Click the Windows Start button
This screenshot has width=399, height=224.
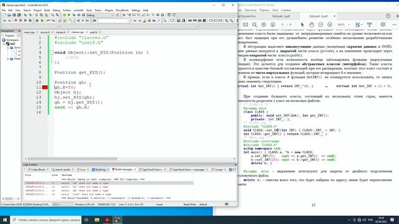pyautogui.click(x=5, y=220)
